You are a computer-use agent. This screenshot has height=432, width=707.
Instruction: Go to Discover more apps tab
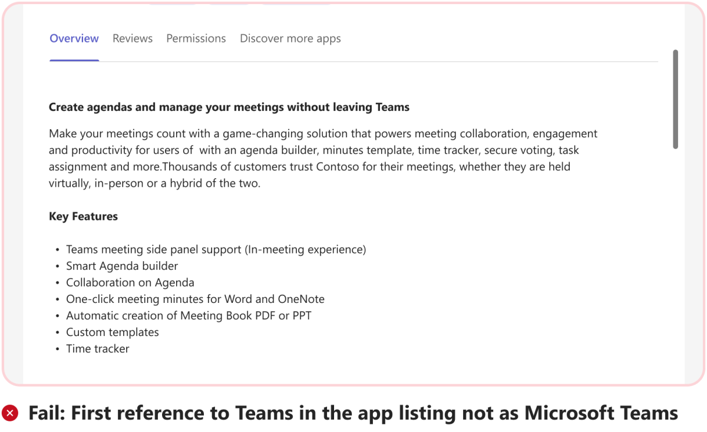point(290,38)
